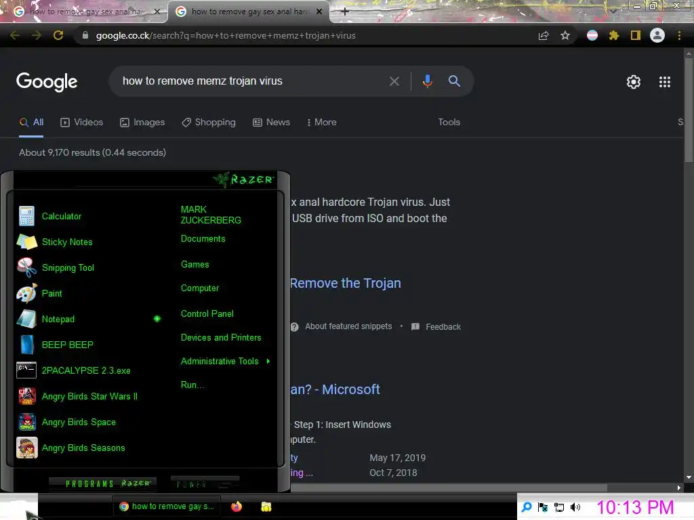Open the Run... dialog entry
The image size is (694, 520).
click(192, 385)
